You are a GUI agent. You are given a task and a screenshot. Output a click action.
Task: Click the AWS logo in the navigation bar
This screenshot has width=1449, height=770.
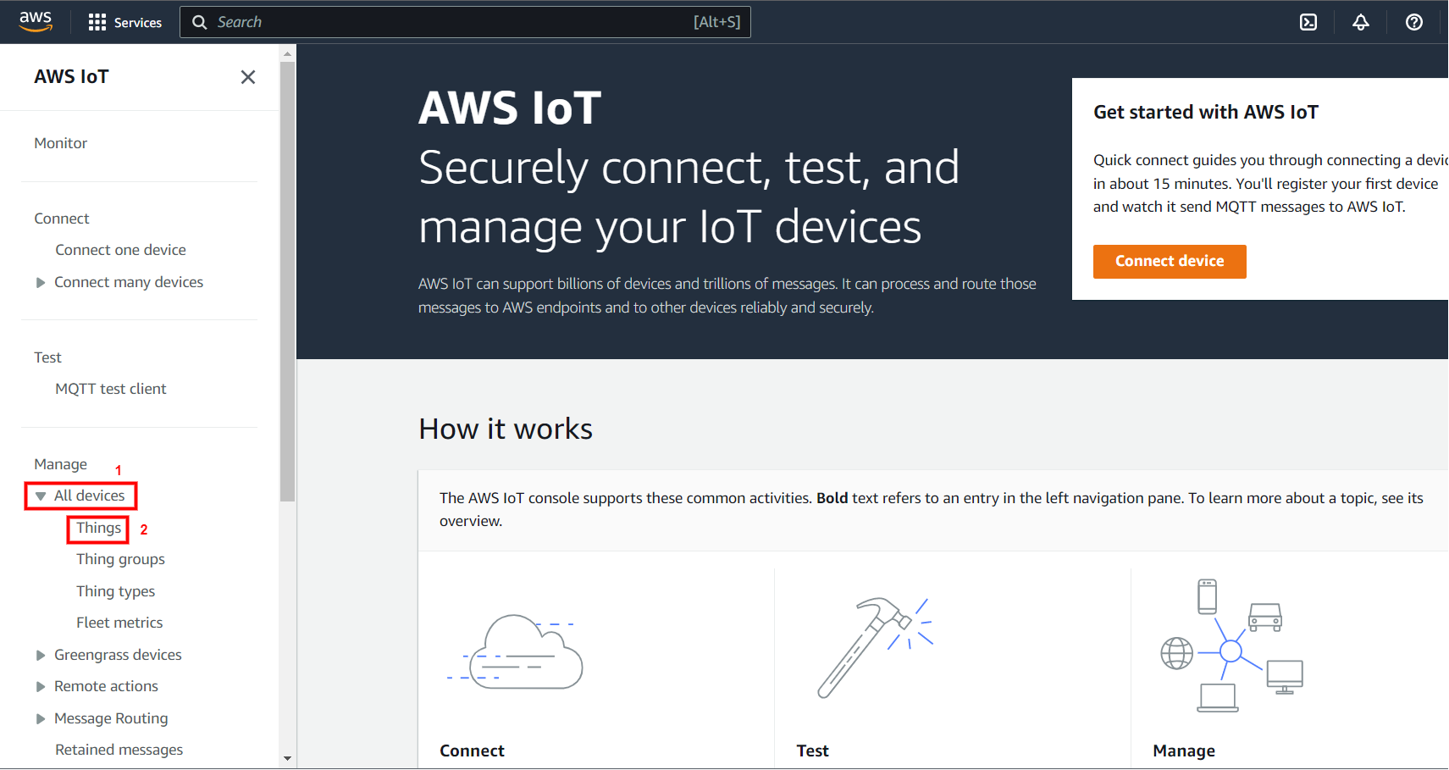pyautogui.click(x=35, y=21)
